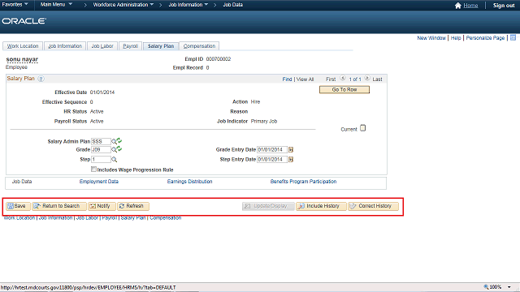Click the Save button

coord(18,206)
